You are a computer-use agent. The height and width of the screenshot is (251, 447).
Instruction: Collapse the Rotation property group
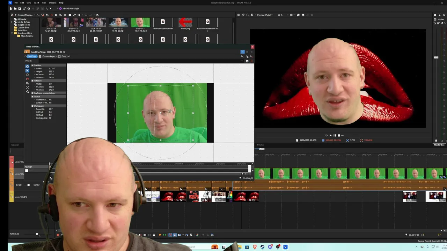click(x=32, y=81)
